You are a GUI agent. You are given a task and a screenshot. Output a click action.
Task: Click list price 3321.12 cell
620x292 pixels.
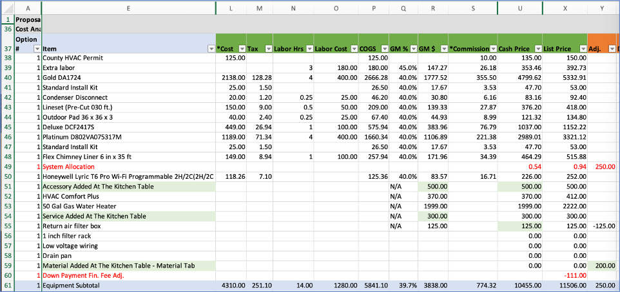tap(565, 137)
